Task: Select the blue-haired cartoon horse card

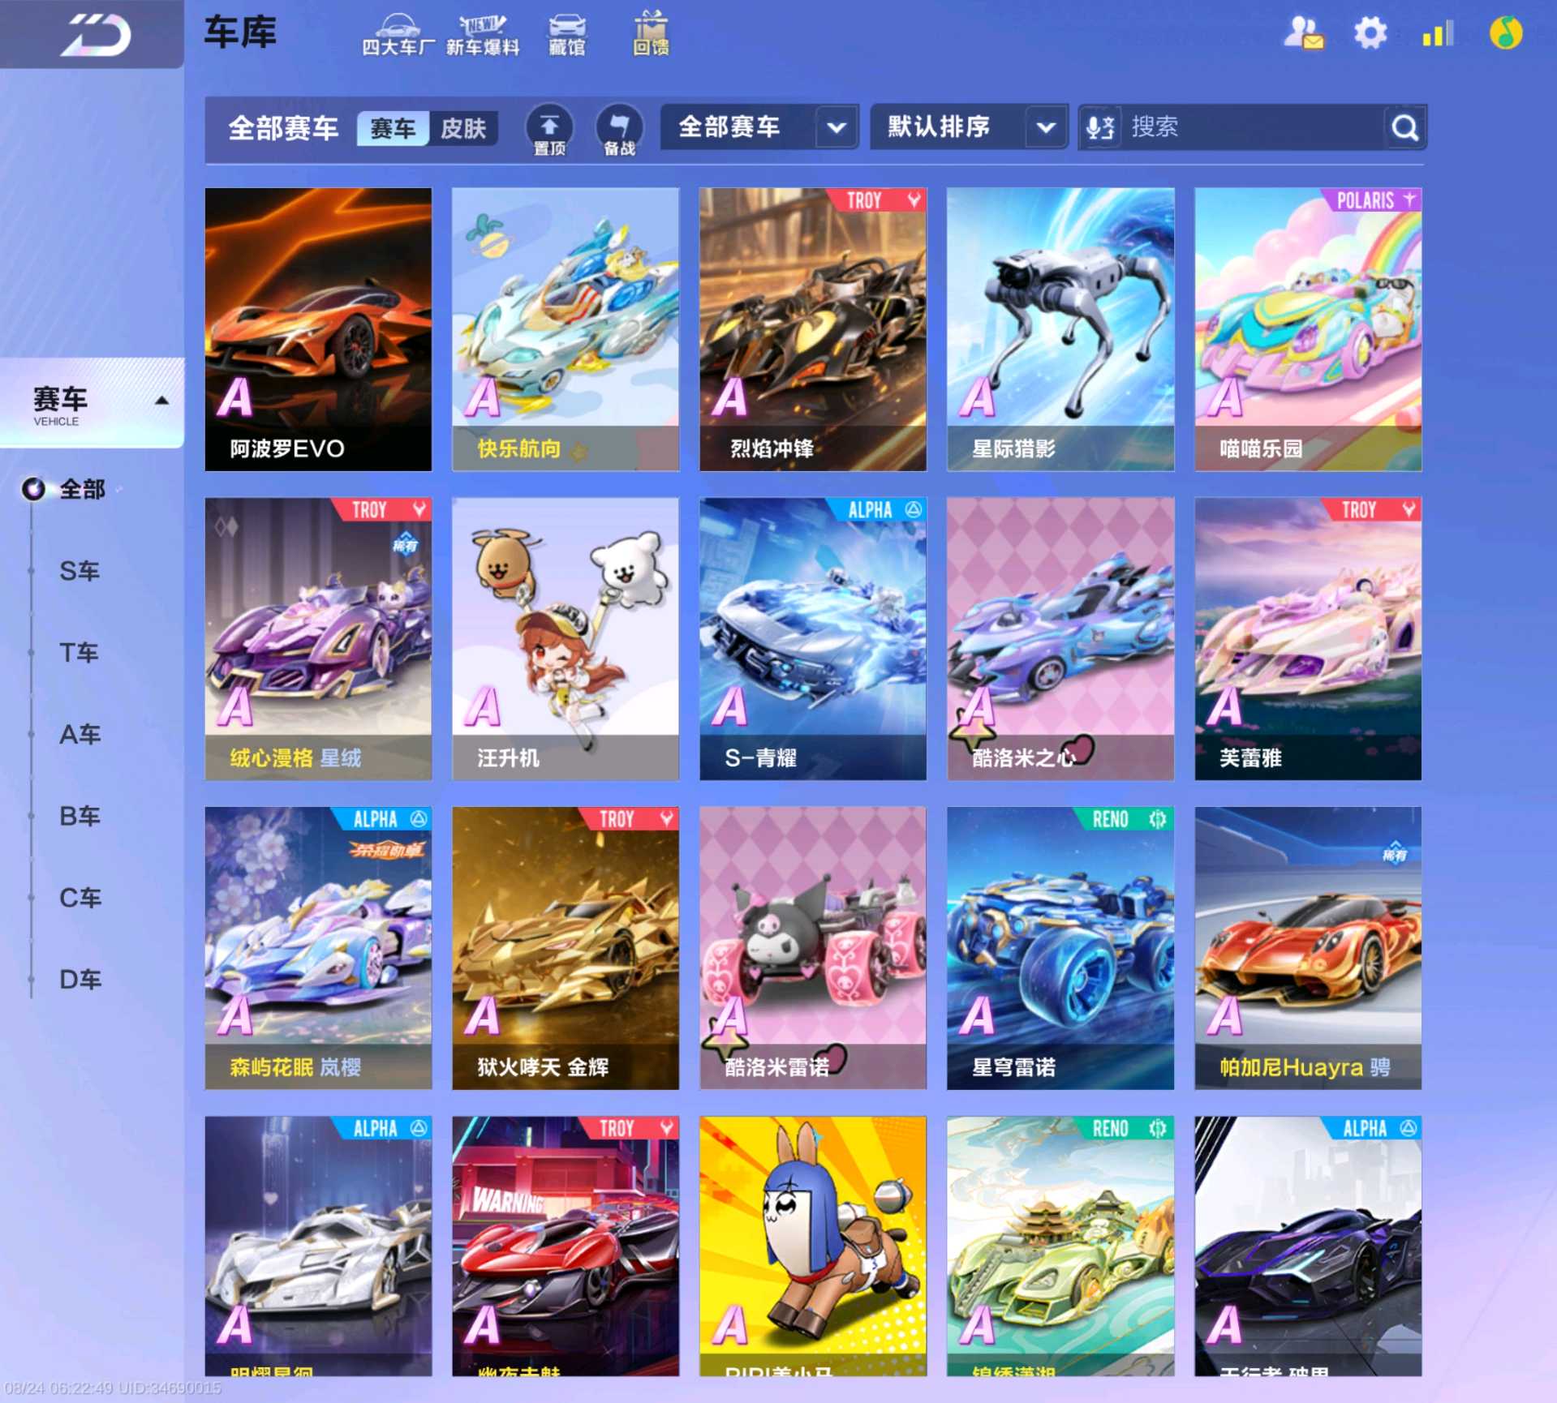Action: (813, 1246)
